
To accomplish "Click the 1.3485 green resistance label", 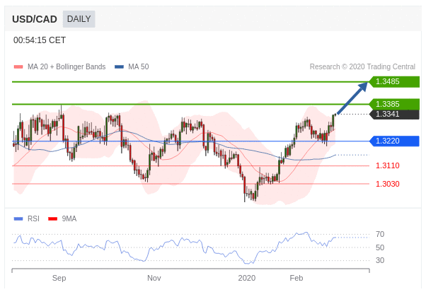I will click(x=394, y=81).
